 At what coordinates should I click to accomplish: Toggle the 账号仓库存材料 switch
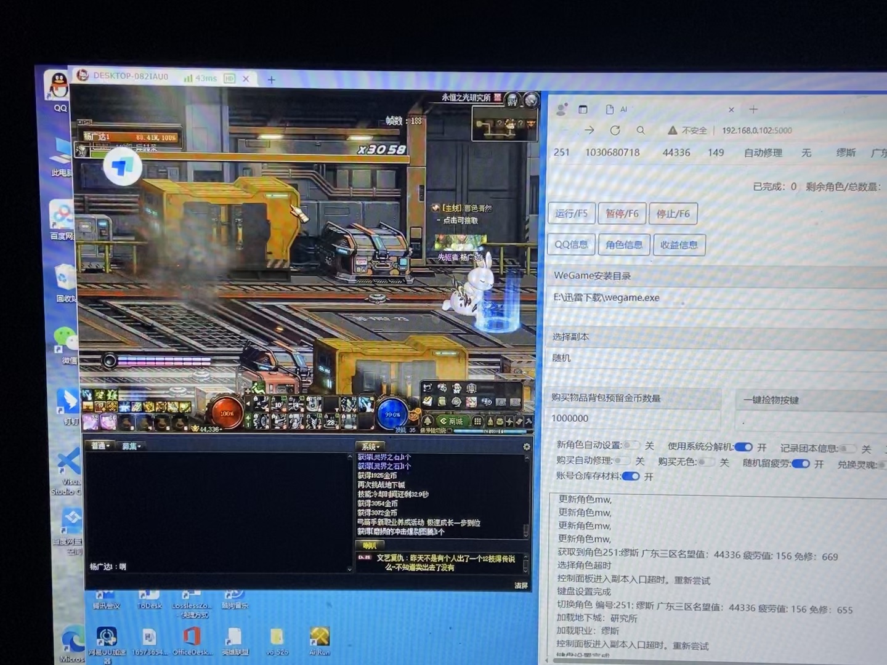631,476
